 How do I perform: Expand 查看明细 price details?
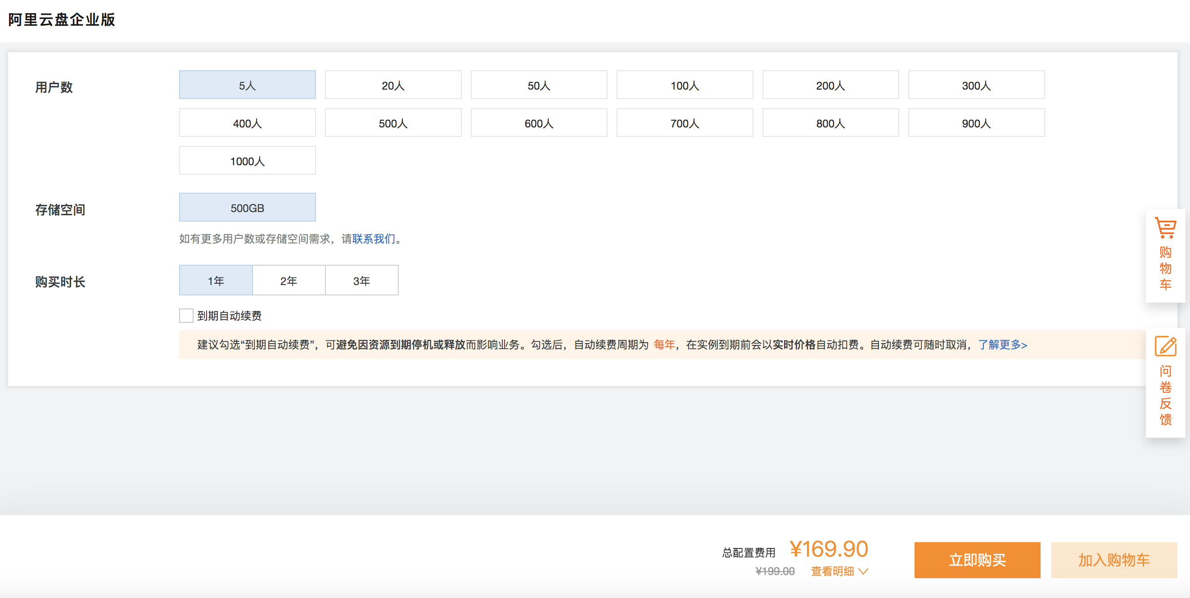click(x=839, y=571)
